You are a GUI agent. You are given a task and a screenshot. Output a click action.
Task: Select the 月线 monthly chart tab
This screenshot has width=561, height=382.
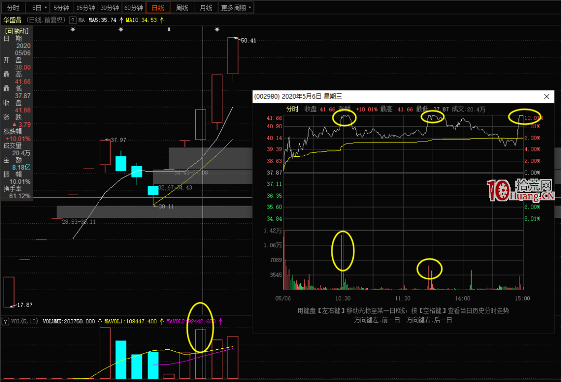click(x=206, y=7)
